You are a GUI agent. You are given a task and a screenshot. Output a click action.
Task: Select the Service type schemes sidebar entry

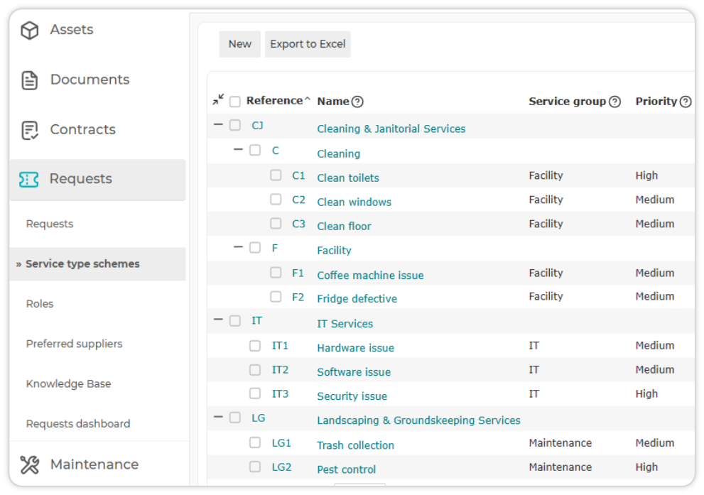tap(97, 264)
